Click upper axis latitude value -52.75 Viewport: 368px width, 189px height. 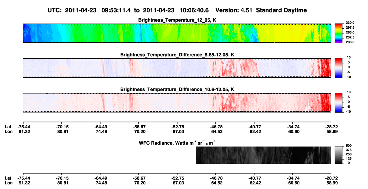point(178,127)
